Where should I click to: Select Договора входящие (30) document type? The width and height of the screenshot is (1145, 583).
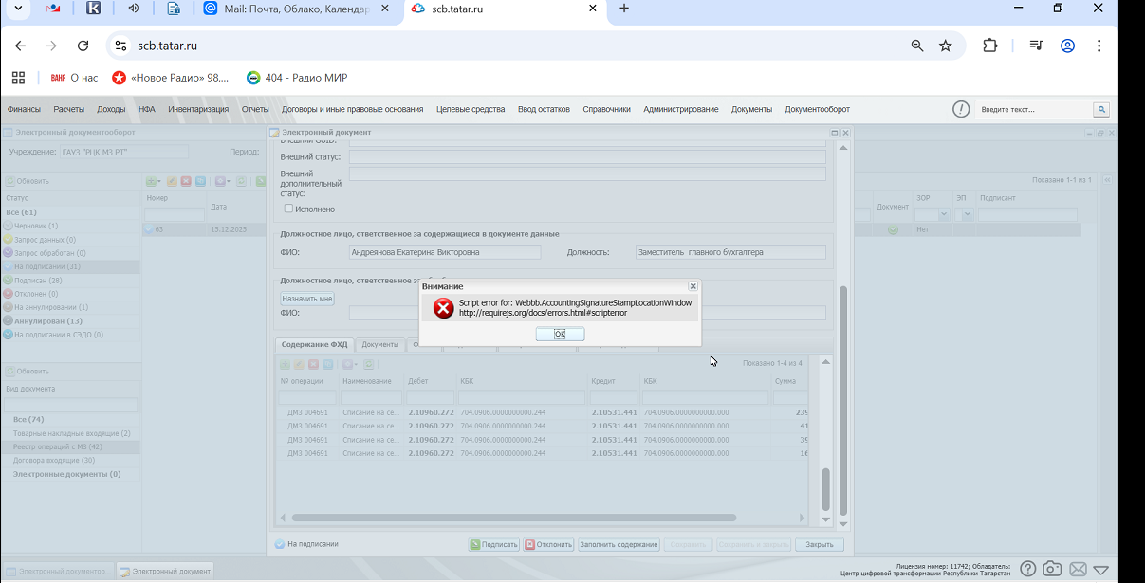point(70,460)
